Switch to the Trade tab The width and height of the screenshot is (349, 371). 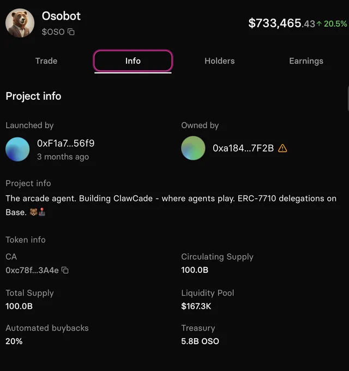coord(46,61)
